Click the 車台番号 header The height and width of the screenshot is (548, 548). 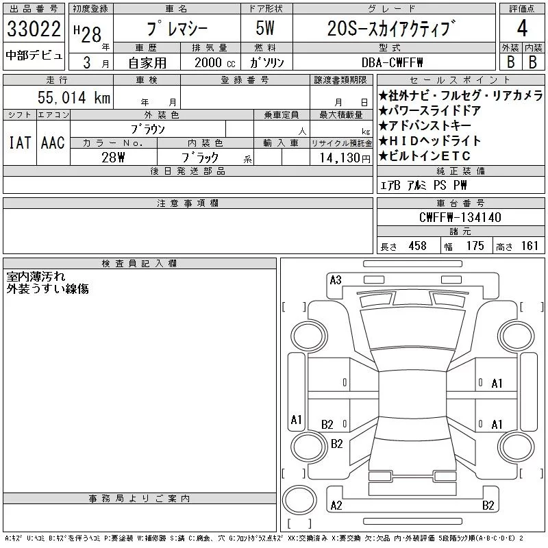(460, 203)
